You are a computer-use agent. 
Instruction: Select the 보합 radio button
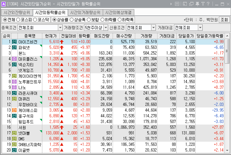[89, 20]
